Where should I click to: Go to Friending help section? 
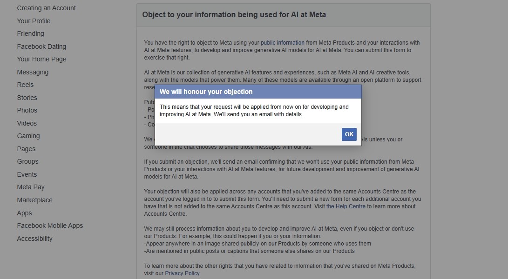[30, 33]
